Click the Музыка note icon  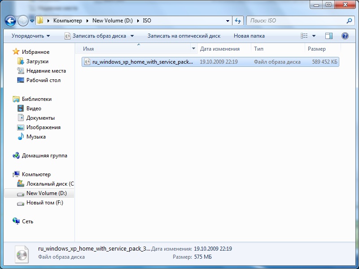click(21, 136)
